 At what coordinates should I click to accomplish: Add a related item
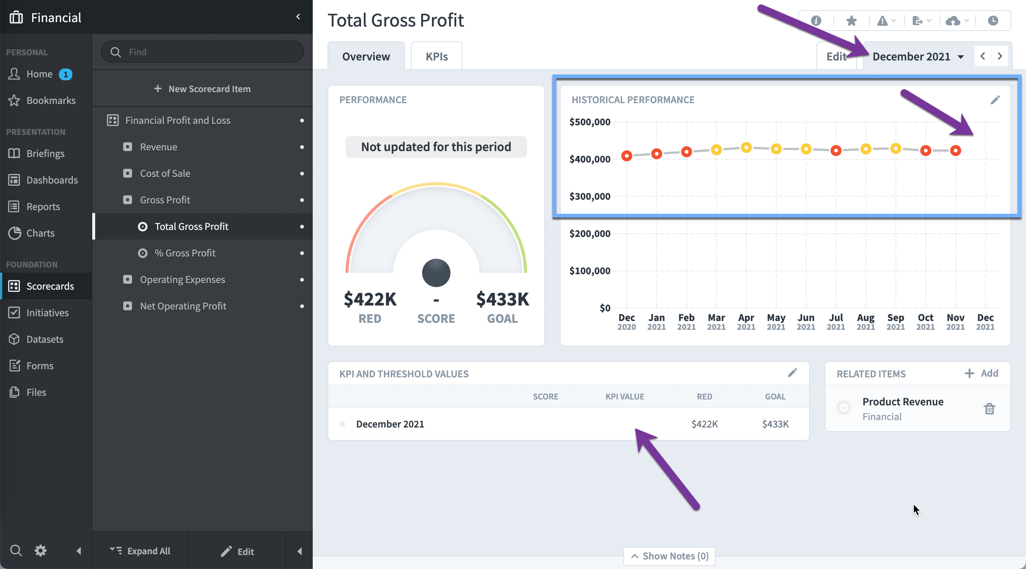click(981, 373)
